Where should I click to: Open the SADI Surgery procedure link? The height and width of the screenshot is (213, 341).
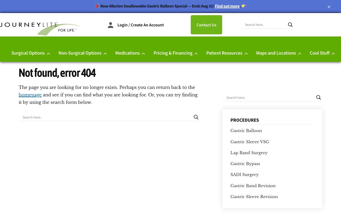pyautogui.click(x=244, y=175)
